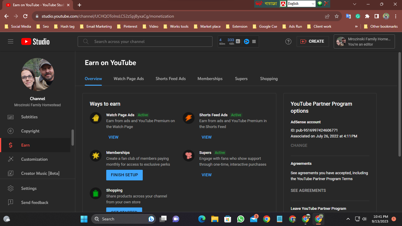This screenshot has height=226, width=402.
Task: Open the Supers tab
Action: 241,79
